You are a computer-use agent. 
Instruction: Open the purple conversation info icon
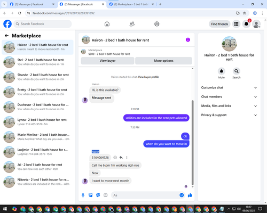coord(188,40)
